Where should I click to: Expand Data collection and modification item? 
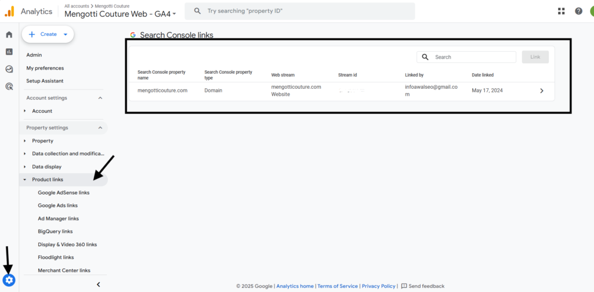(x=25, y=154)
